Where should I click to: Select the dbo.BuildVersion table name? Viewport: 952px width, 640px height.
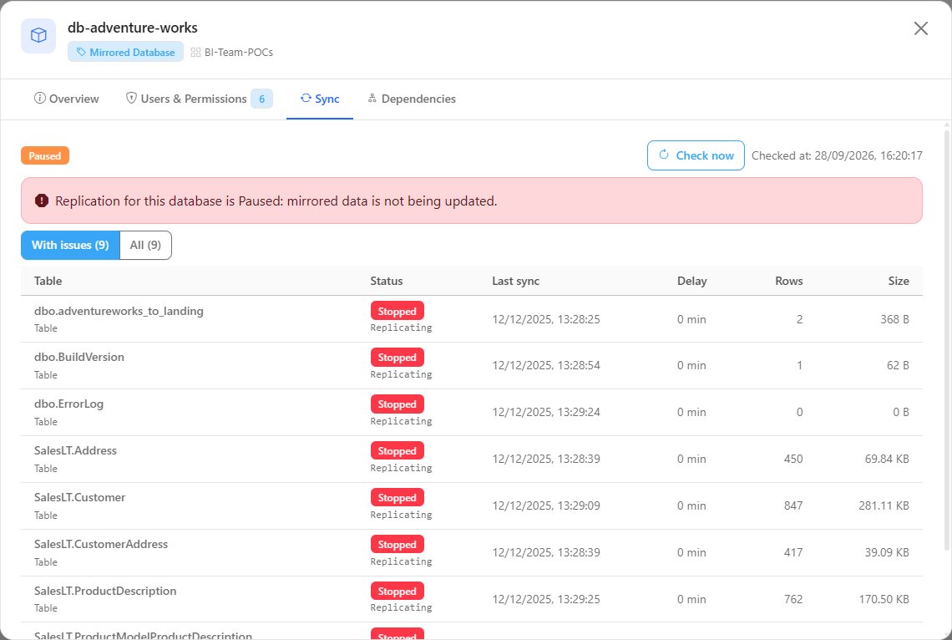79,357
